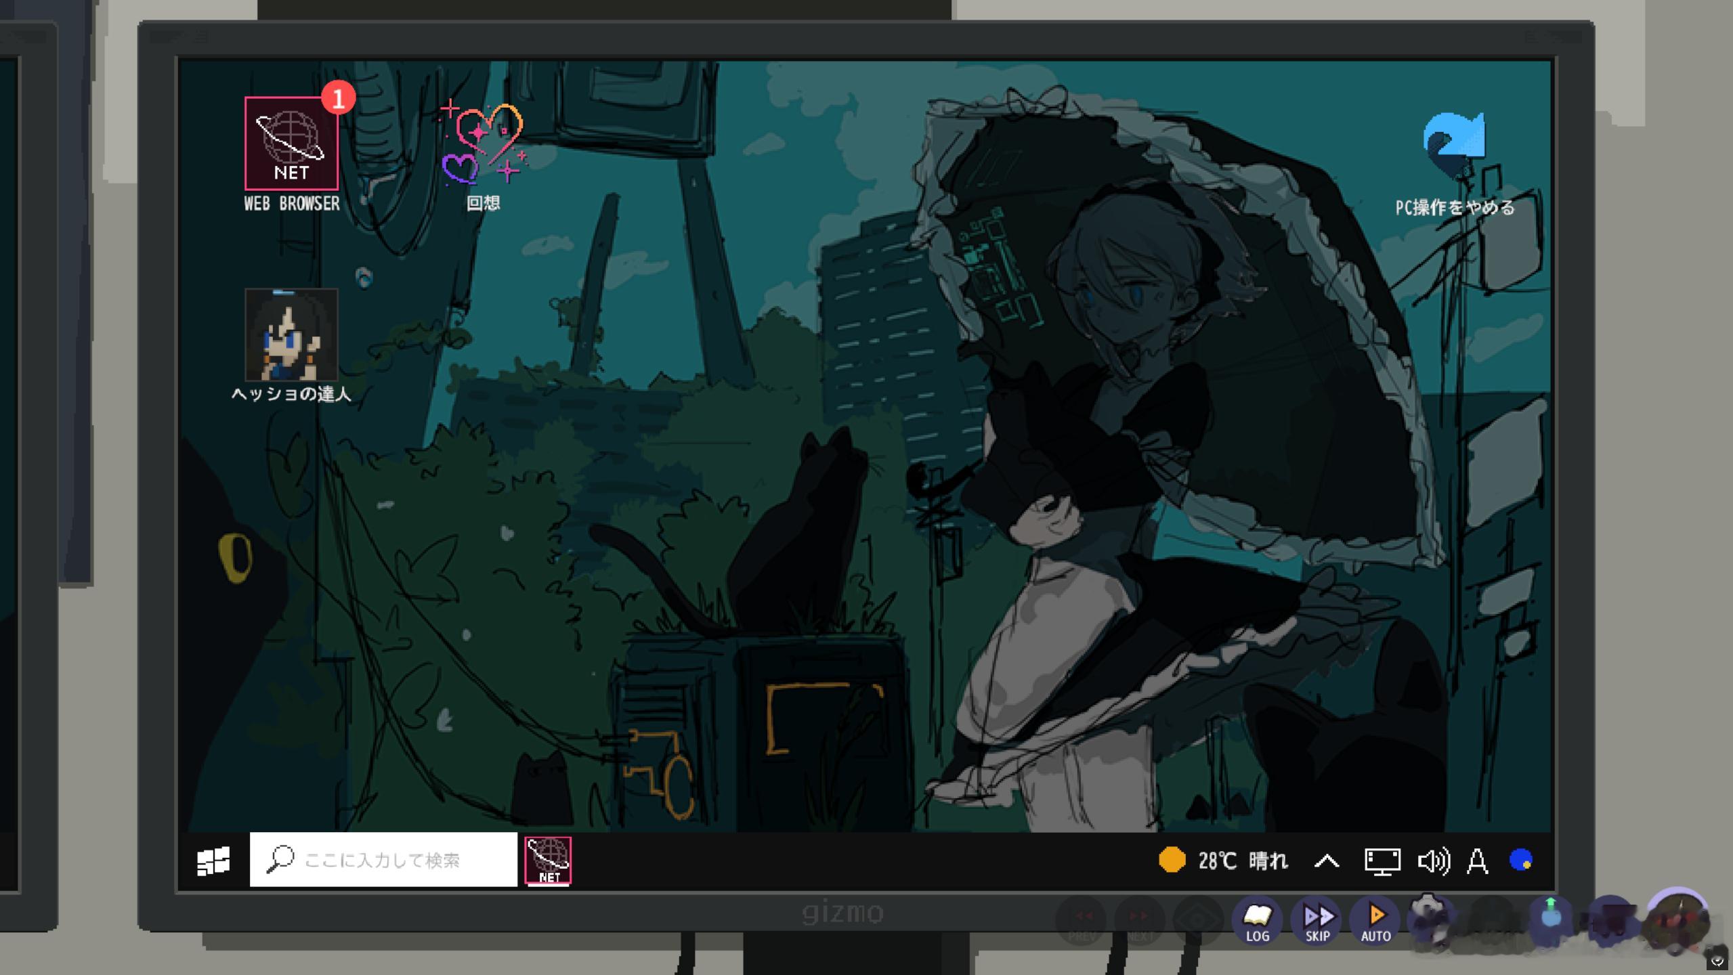Click the magnifying glass in search box
Image resolution: width=1733 pixels, height=975 pixels.
click(280, 859)
